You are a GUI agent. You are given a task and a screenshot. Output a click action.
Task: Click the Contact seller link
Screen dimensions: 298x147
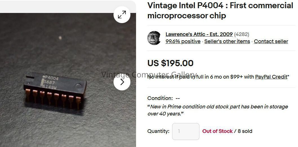(271, 41)
